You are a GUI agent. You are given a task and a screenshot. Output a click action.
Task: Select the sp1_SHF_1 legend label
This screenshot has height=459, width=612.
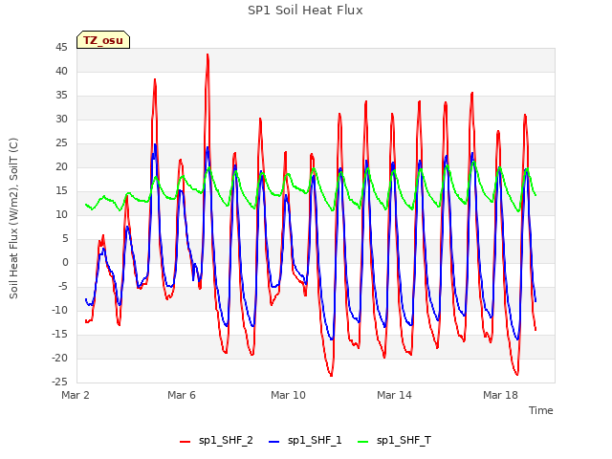(315, 441)
